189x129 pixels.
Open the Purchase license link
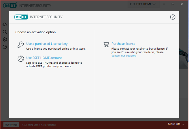coord(123,44)
